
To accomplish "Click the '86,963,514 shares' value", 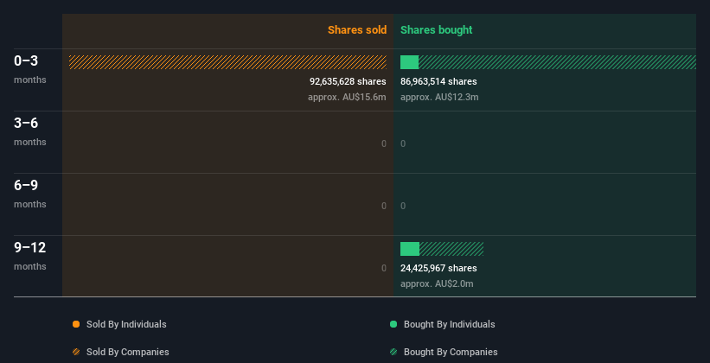I will pos(438,81).
